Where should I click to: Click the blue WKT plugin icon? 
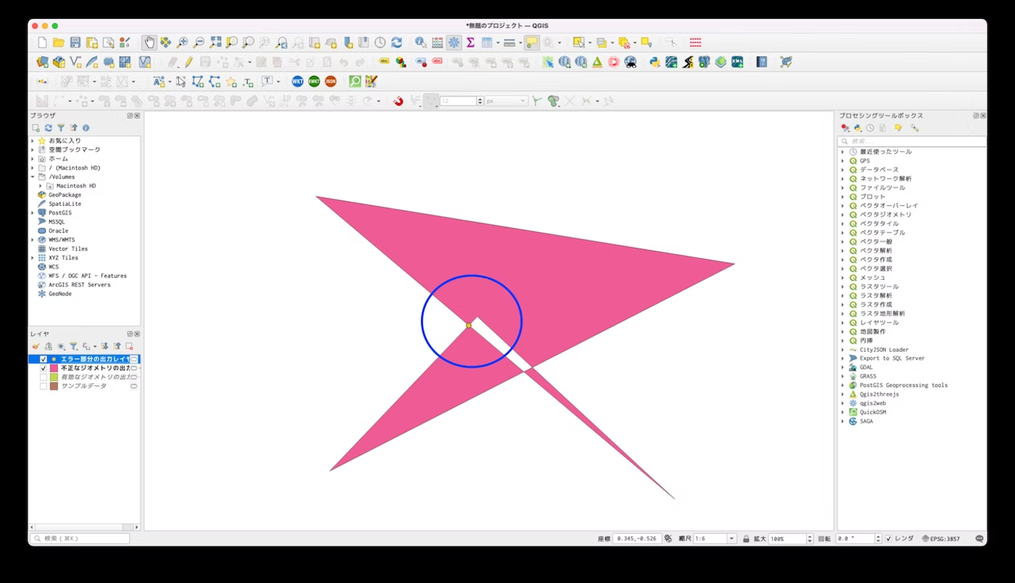[x=297, y=82]
